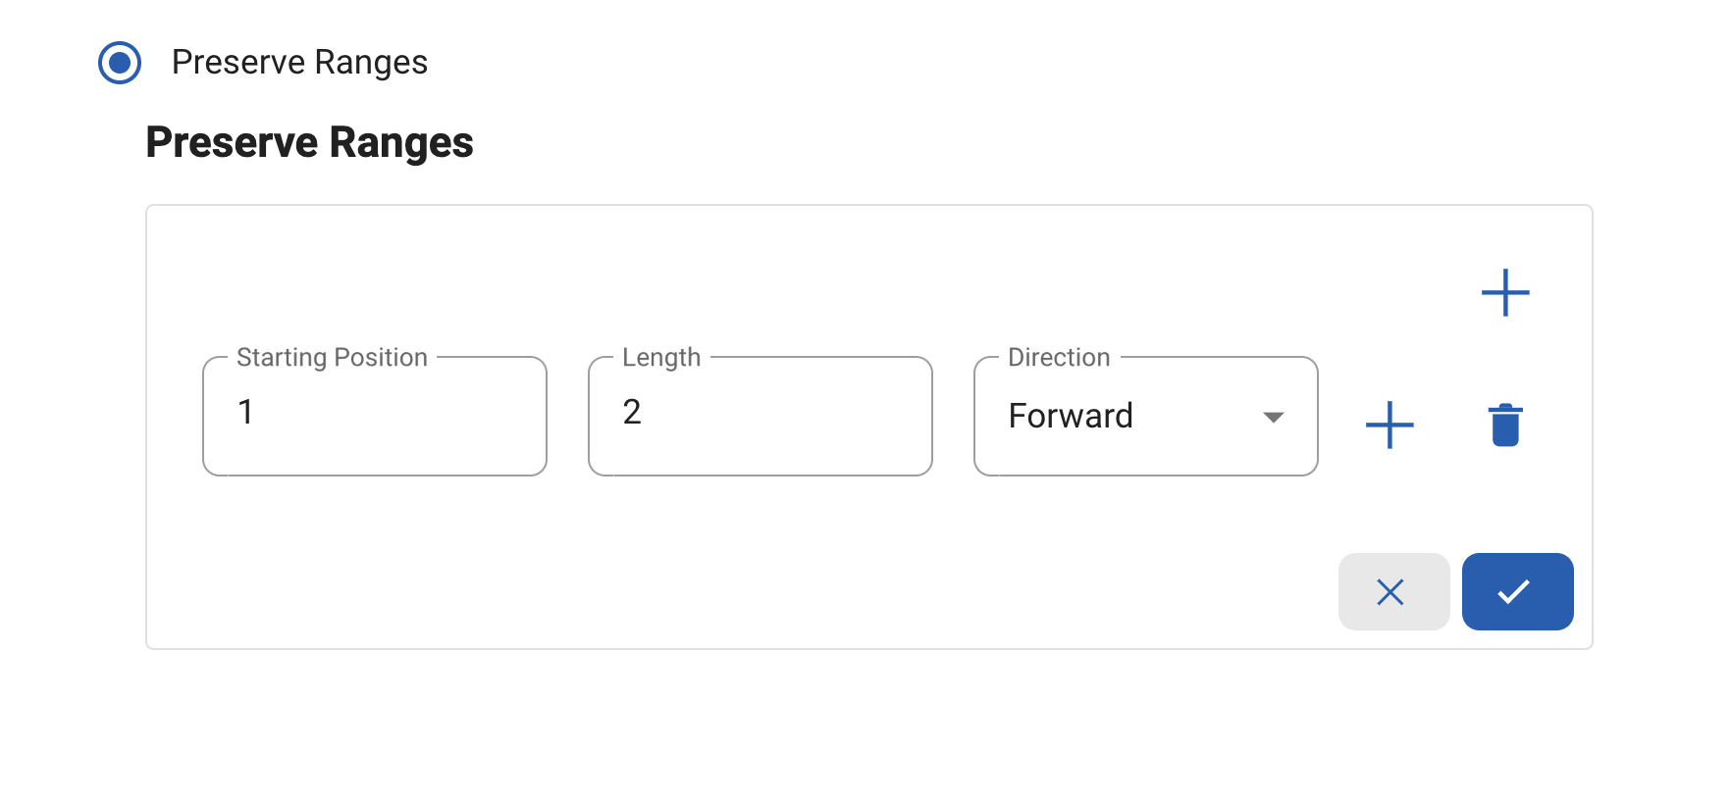Click the bold Preserve Ranges heading
Viewport: 1731px width, 802px height.
pyautogui.click(x=309, y=142)
